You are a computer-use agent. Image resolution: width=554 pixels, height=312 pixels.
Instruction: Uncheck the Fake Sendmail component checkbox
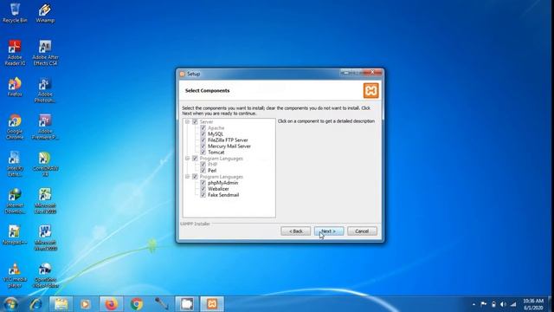point(203,195)
